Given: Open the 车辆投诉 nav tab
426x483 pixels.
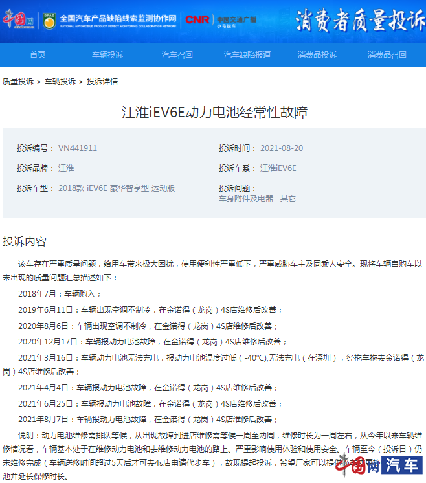Looking at the screenshot, I should pyautogui.click(x=107, y=55).
